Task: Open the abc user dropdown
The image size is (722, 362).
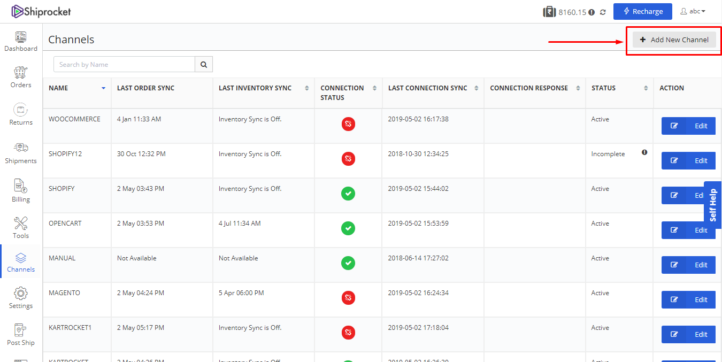Action: (x=693, y=11)
